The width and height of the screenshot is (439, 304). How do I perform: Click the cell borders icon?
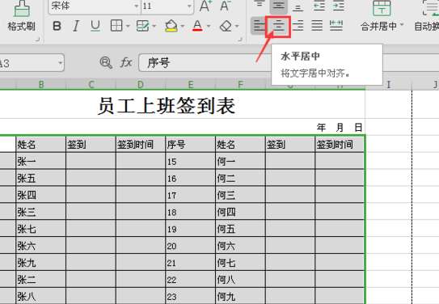116,26
